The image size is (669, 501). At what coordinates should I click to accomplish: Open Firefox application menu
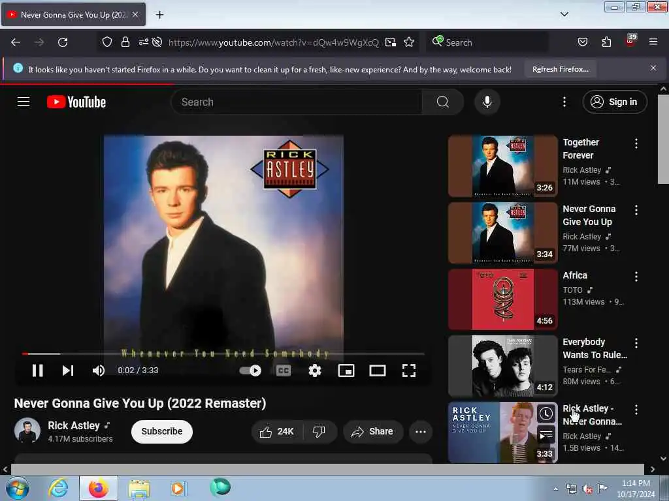tap(653, 42)
